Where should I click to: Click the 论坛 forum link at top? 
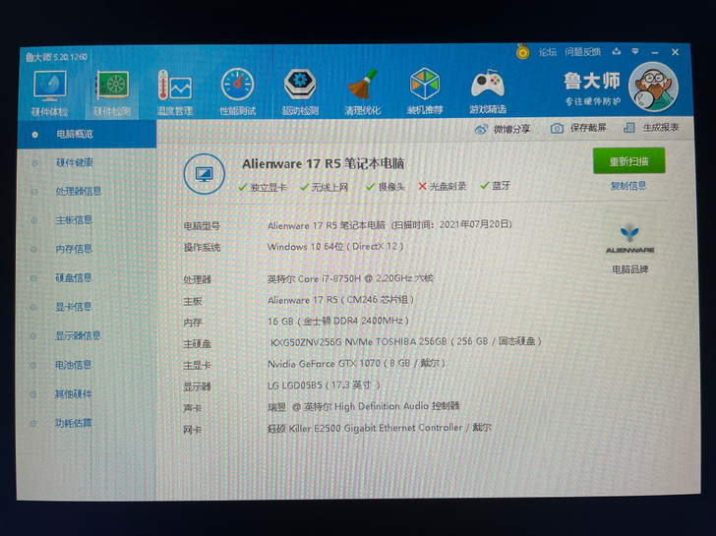point(548,52)
